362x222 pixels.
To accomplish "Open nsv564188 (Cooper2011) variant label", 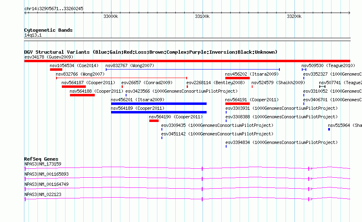I will [x=96, y=91].
